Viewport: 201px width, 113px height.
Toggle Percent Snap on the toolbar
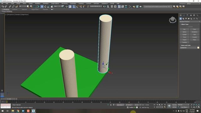coord(81,6)
